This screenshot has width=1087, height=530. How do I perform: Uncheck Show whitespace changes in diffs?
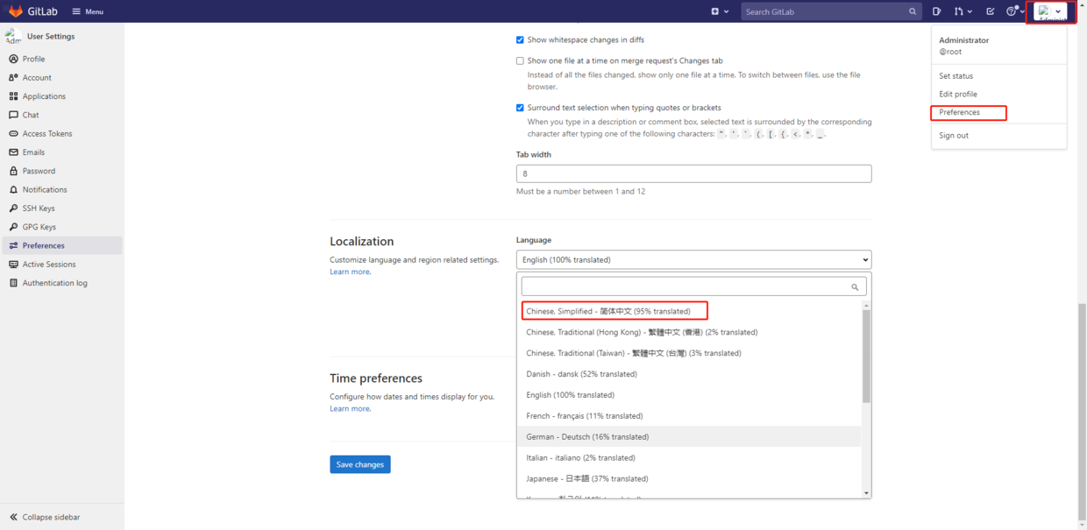[x=521, y=39]
